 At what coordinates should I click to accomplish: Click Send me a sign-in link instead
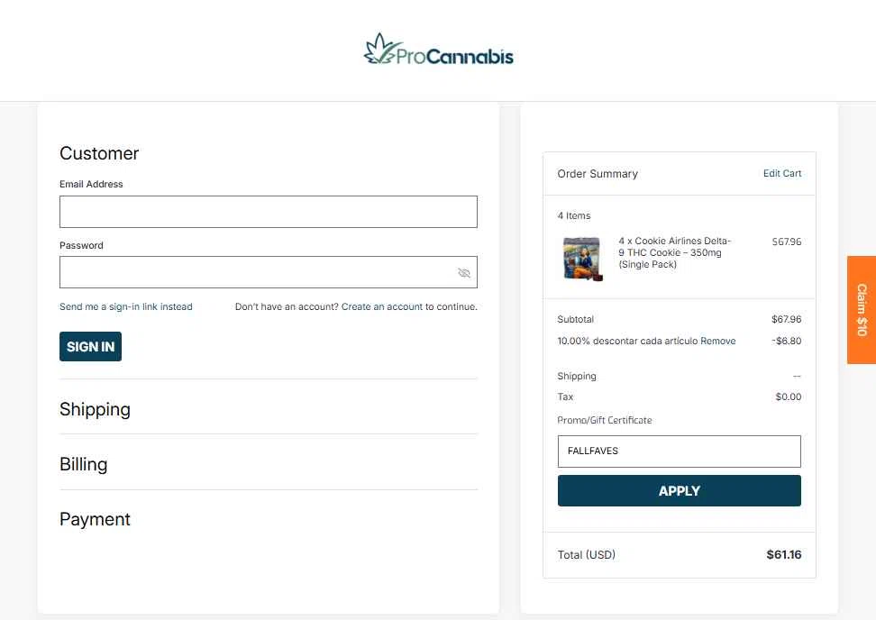coord(125,306)
